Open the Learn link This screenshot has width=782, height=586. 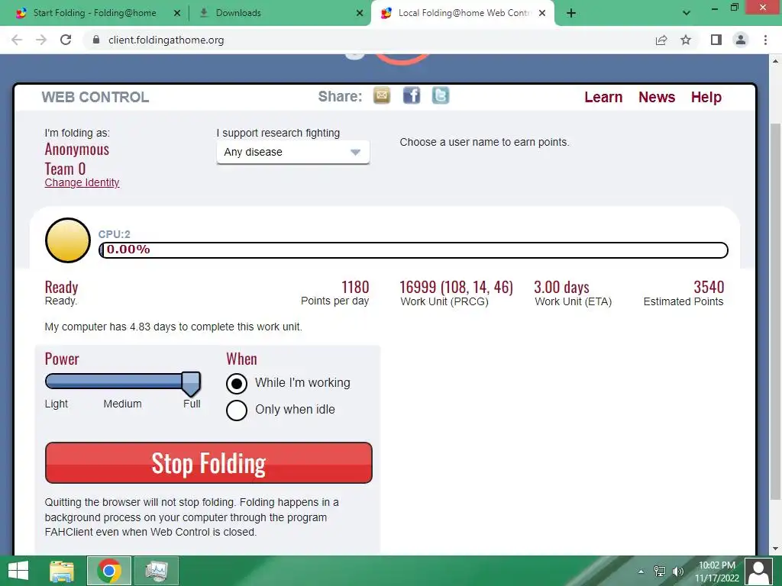coord(603,97)
